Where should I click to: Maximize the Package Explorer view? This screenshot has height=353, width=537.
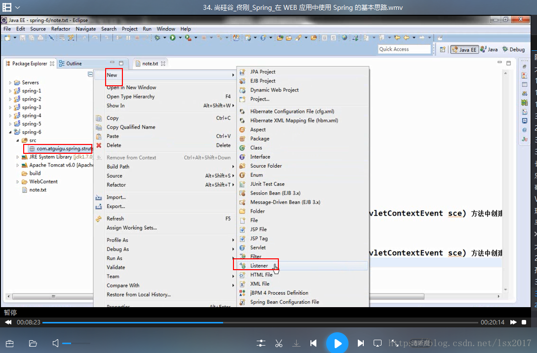point(121,63)
